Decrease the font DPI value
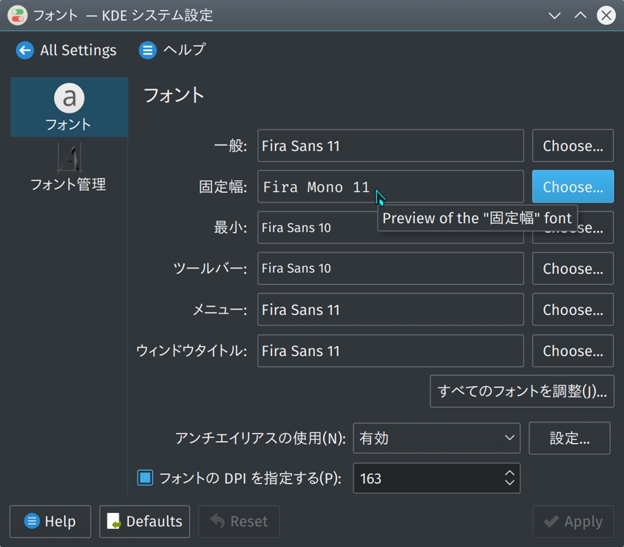The height and width of the screenshot is (547, 624). point(510,483)
